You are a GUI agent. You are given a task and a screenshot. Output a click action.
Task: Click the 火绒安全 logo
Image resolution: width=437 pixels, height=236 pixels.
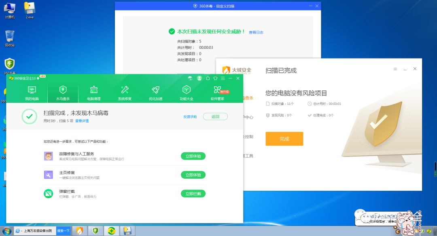(x=237, y=70)
